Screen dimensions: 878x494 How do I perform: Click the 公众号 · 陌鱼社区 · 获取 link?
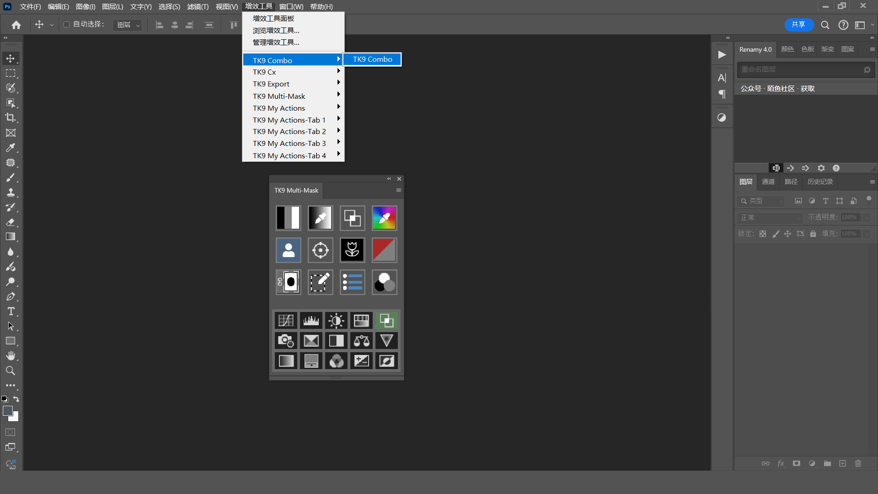[777, 89]
